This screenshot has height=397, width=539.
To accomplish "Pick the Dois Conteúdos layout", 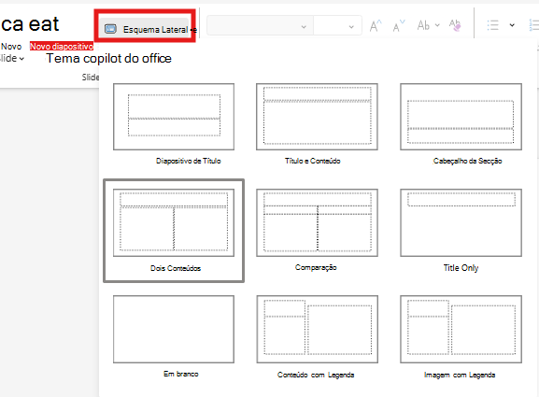I will 174,231.
